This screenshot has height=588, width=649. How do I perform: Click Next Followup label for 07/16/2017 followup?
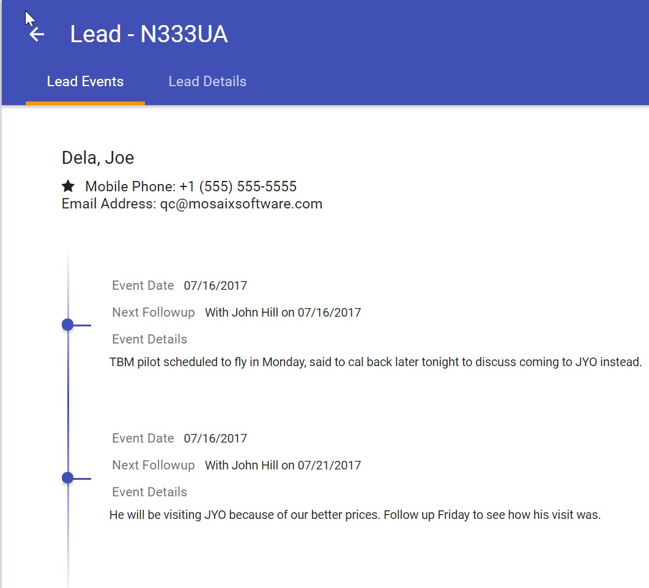[x=153, y=312]
